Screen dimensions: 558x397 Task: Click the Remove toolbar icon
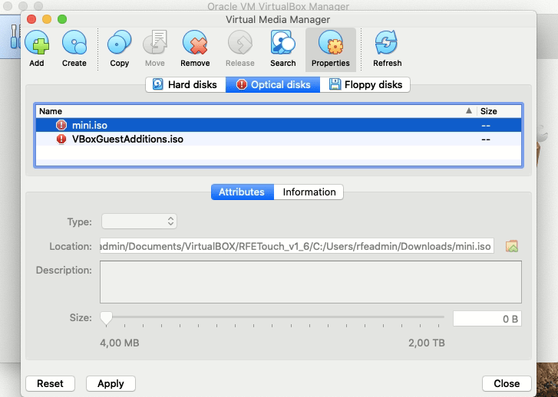(x=195, y=44)
